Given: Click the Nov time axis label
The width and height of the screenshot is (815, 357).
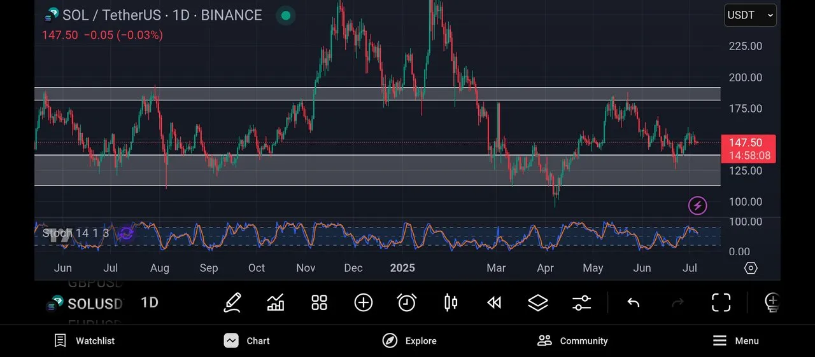Looking at the screenshot, I should tap(306, 268).
